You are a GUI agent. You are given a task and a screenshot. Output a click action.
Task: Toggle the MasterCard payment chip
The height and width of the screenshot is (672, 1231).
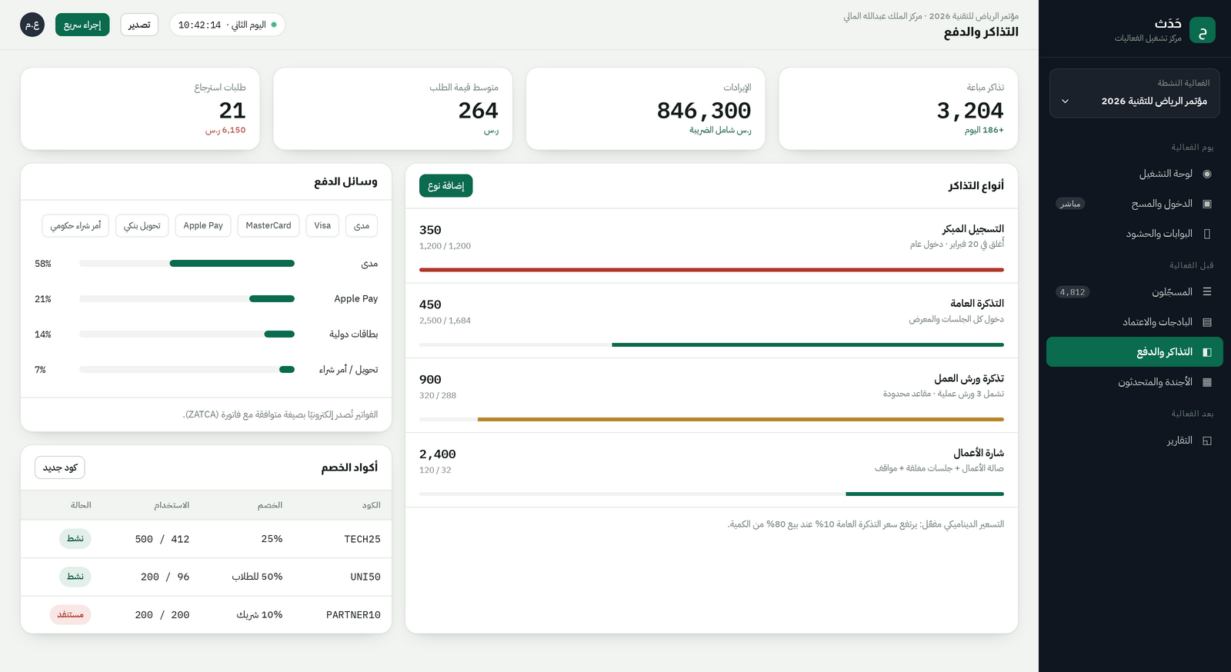pyautogui.click(x=269, y=225)
